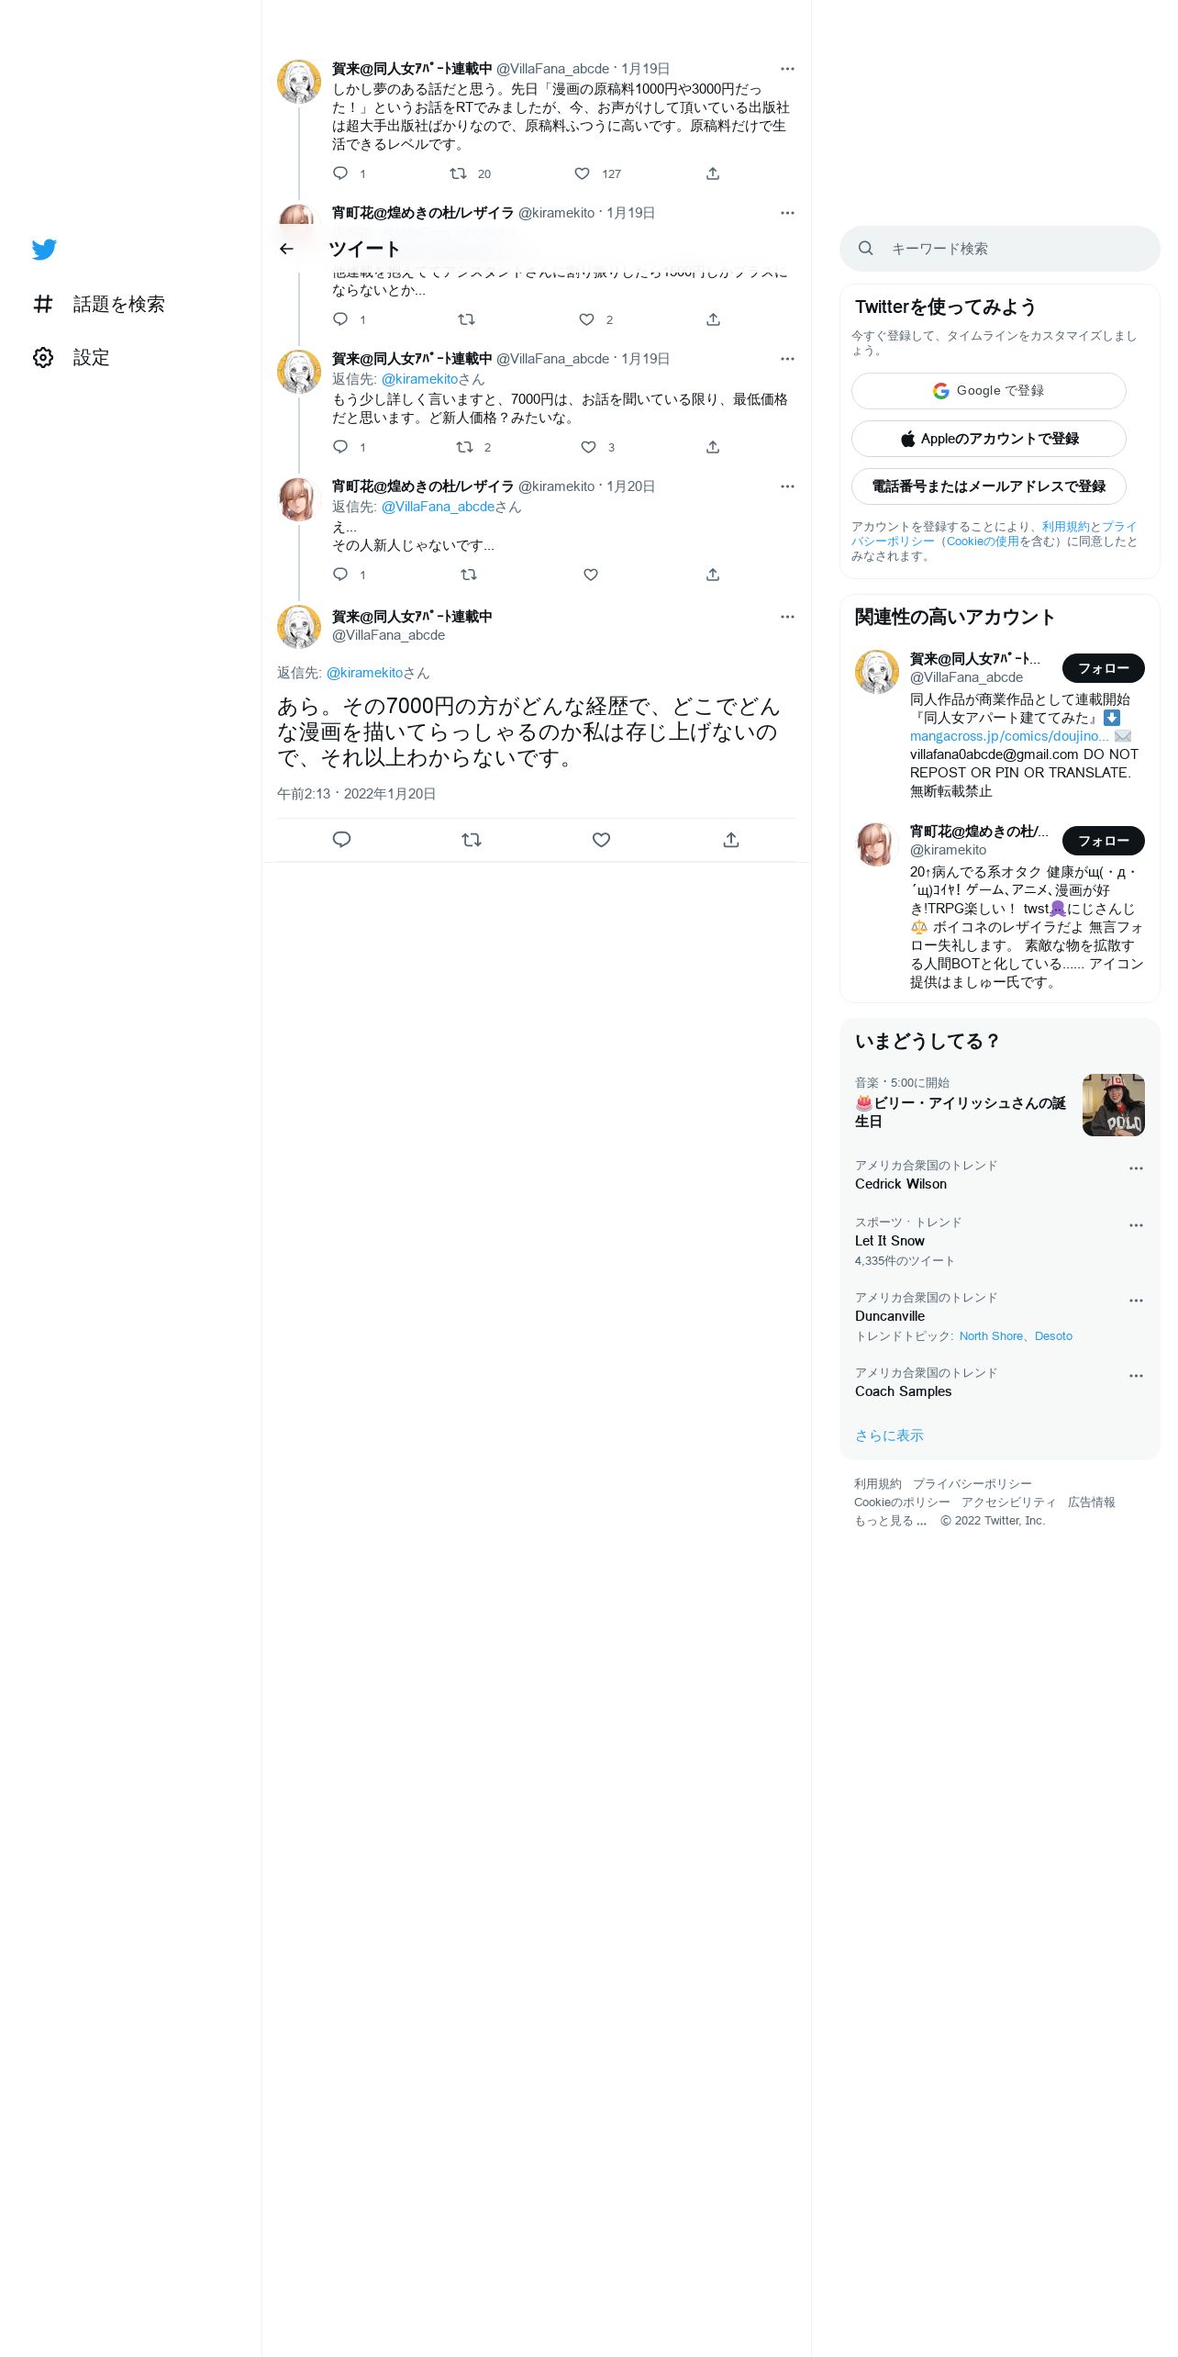
Task: Retweet the first tweet with 20 retweets
Action: [458, 173]
